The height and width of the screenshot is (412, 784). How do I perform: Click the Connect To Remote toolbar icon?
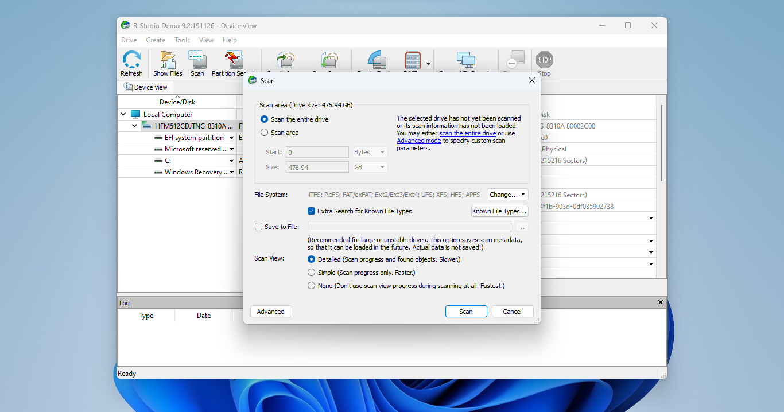(465, 60)
